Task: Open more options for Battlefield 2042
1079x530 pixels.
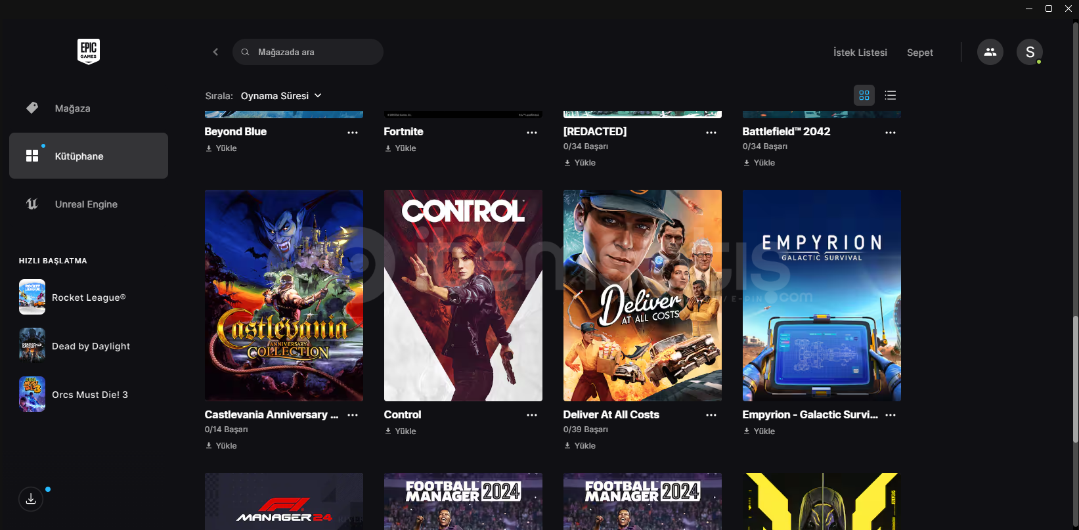Action: pyautogui.click(x=891, y=133)
